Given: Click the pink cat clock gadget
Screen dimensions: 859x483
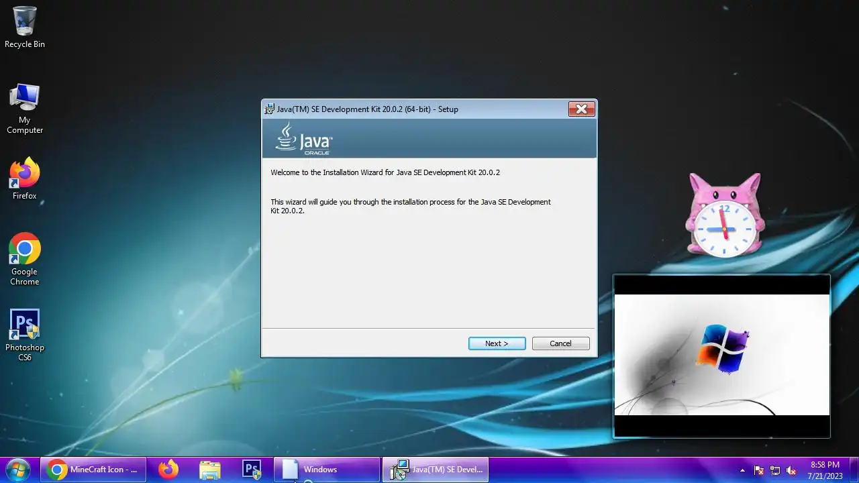Looking at the screenshot, I should 723,215.
